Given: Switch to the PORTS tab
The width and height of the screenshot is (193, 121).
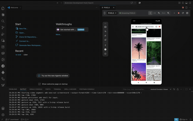Looking at the screenshot, I should pyautogui.click(x=48, y=89).
